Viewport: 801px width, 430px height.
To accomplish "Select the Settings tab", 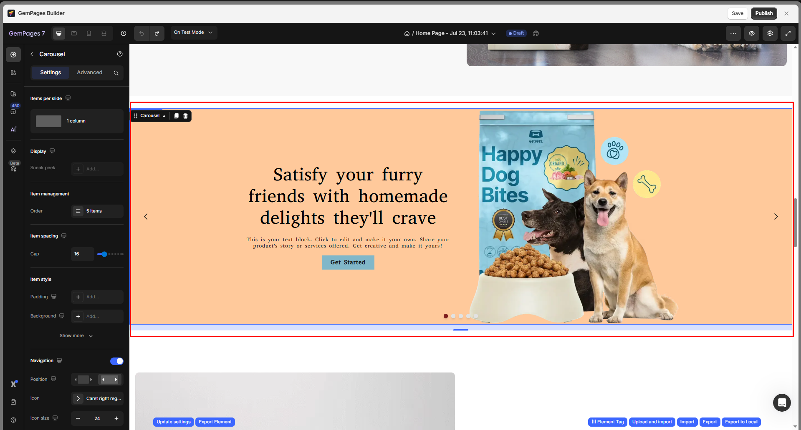I will [x=51, y=72].
